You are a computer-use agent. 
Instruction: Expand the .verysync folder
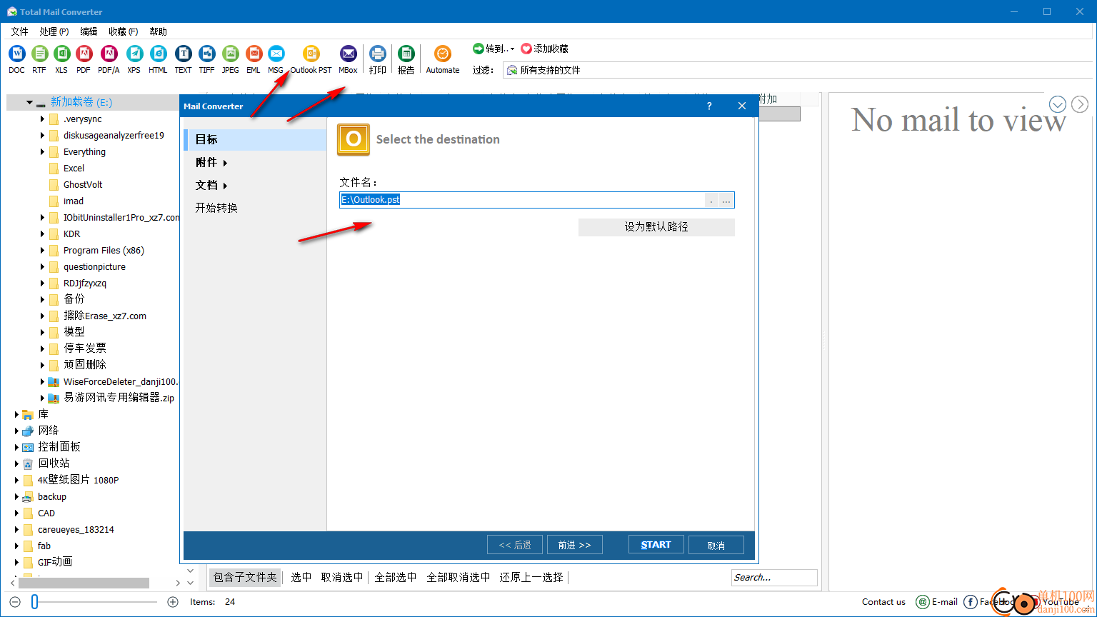pos(43,119)
